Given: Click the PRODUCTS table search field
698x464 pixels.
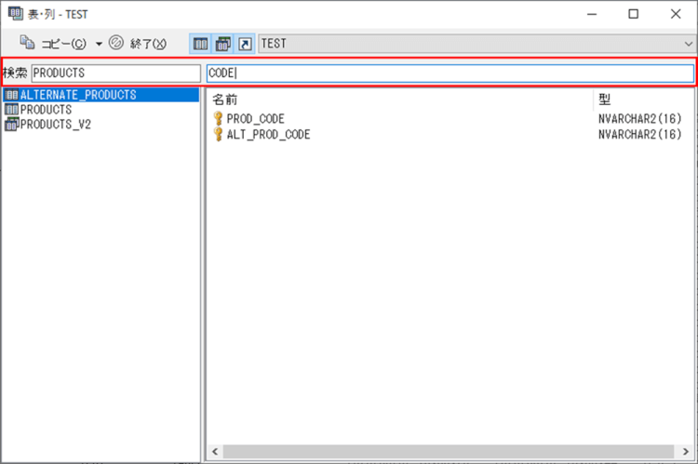Looking at the screenshot, I should coord(115,73).
